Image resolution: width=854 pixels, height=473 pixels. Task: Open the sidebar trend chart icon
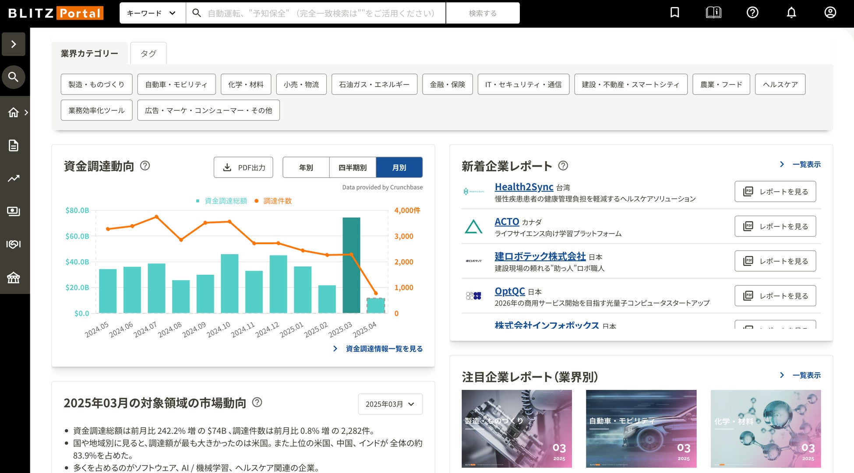point(14,179)
